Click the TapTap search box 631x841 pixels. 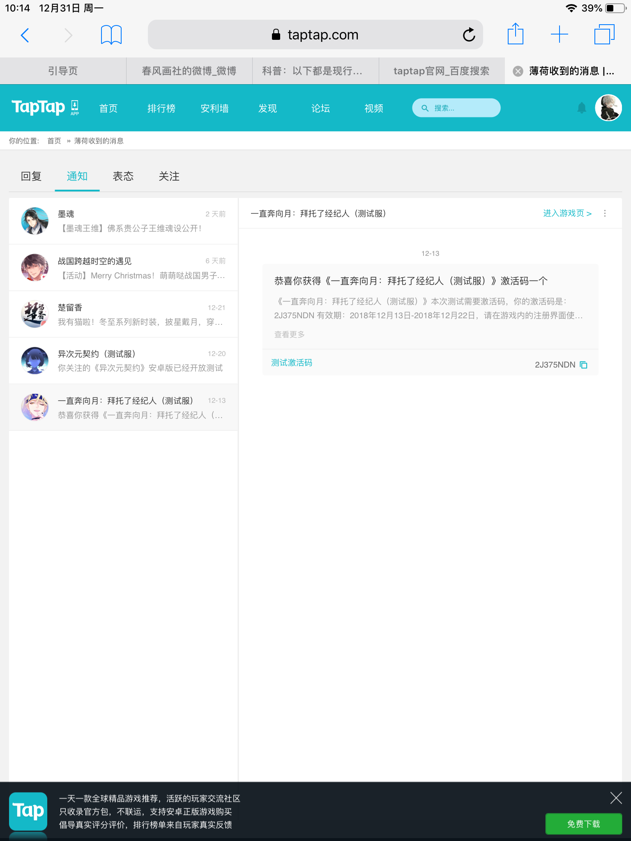click(x=456, y=108)
